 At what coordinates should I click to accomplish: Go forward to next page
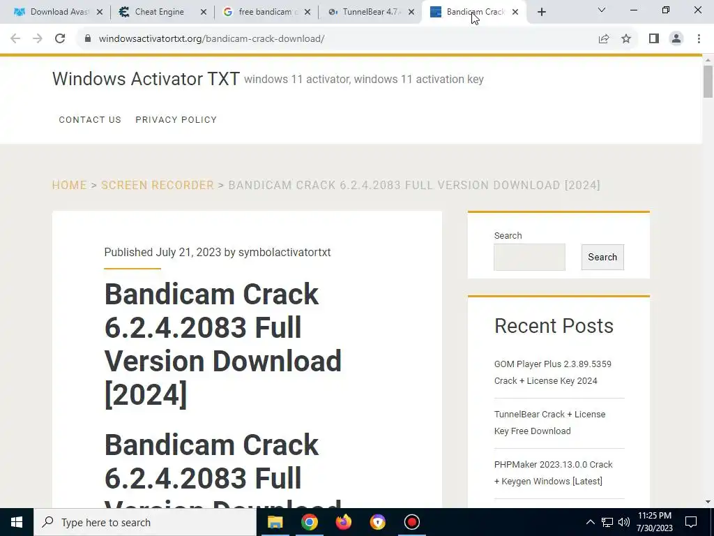38,39
